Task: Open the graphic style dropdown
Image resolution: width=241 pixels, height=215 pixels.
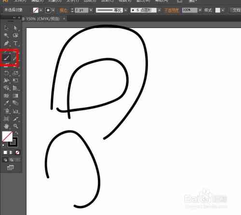Action: coord(223,10)
